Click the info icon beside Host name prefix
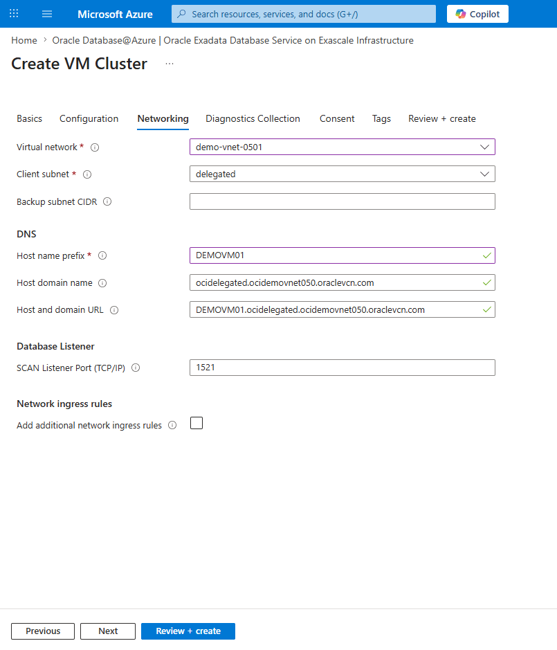Image resolution: width=557 pixels, height=650 pixels. click(102, 255)
